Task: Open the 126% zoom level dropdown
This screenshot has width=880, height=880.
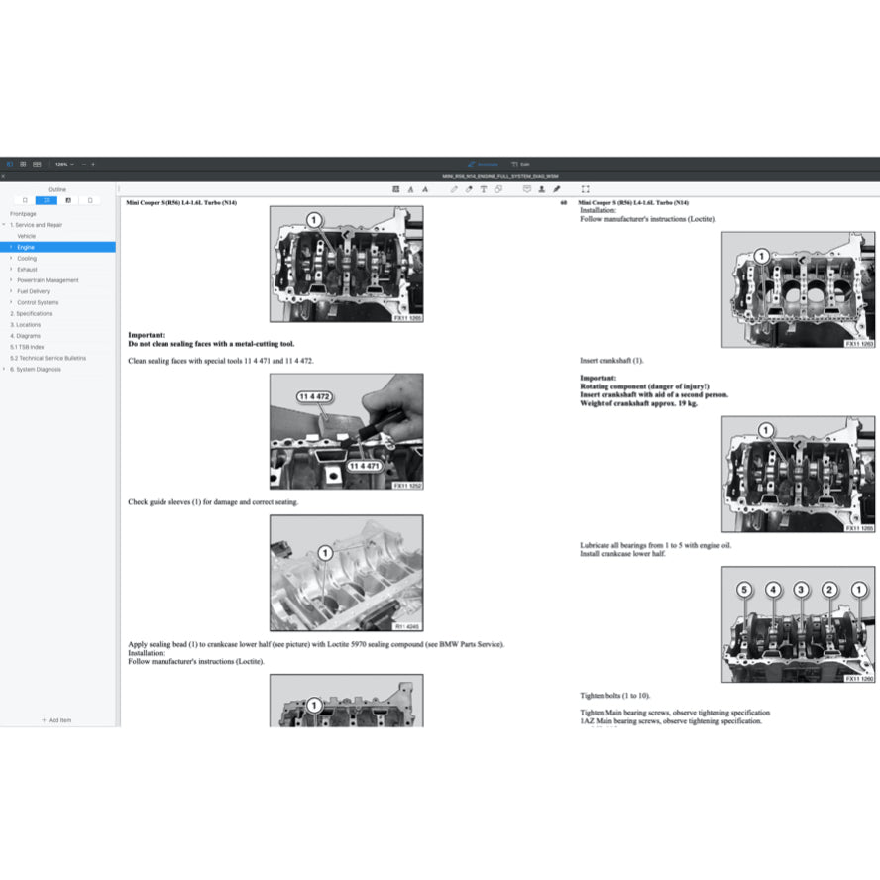Action: [x=64, y=164]
